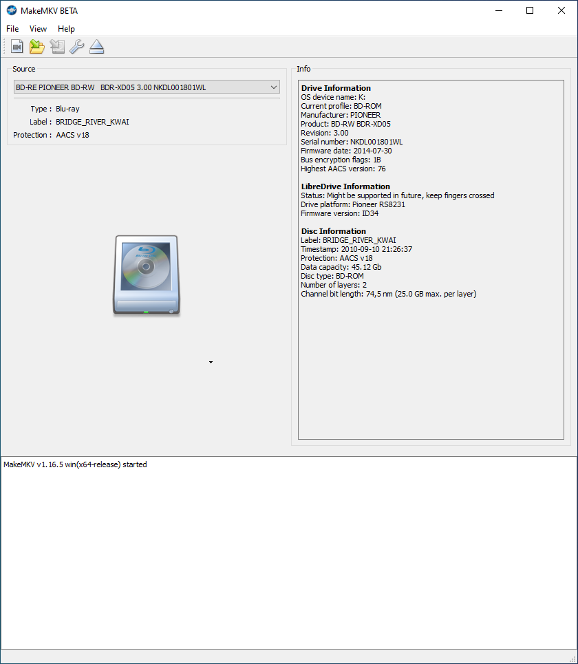Click the open video files toolbar icon

tap(17, 46)
